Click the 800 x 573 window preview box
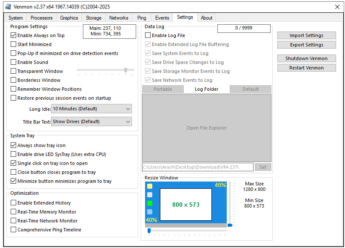 (x=186, y=205)
